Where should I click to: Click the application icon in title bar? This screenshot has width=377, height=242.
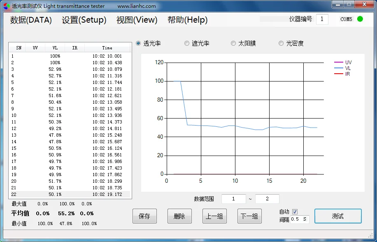[7, 6]
